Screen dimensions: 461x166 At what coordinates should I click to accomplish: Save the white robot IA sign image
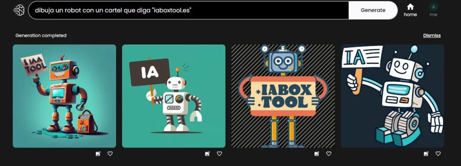pyautogui.click(x=207, y=154)
